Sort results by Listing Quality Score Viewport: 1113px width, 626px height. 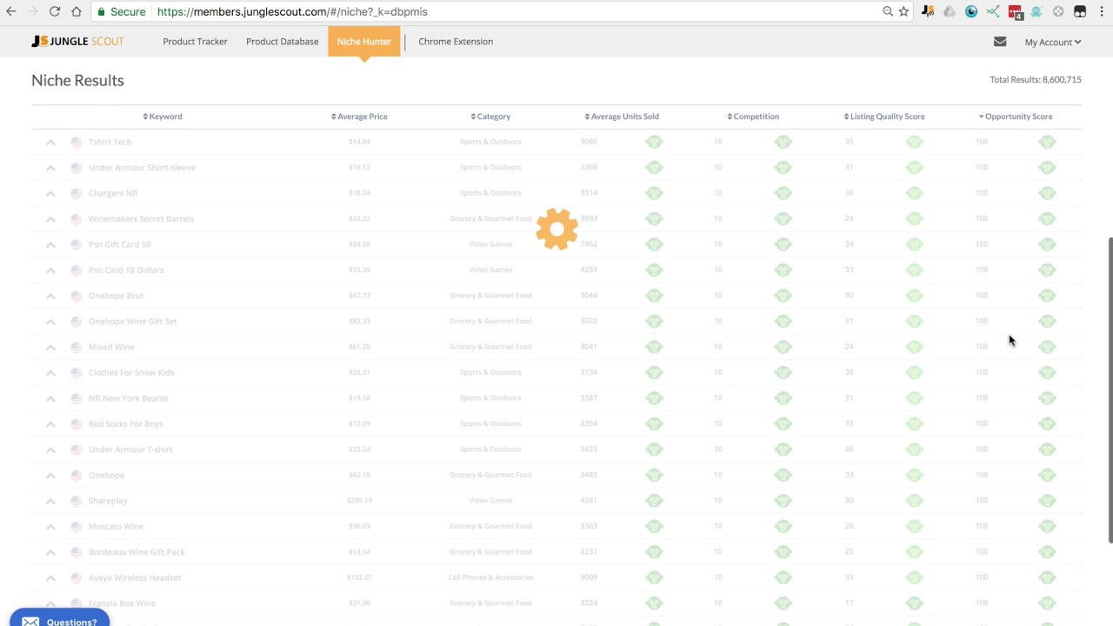coord(884,117)
